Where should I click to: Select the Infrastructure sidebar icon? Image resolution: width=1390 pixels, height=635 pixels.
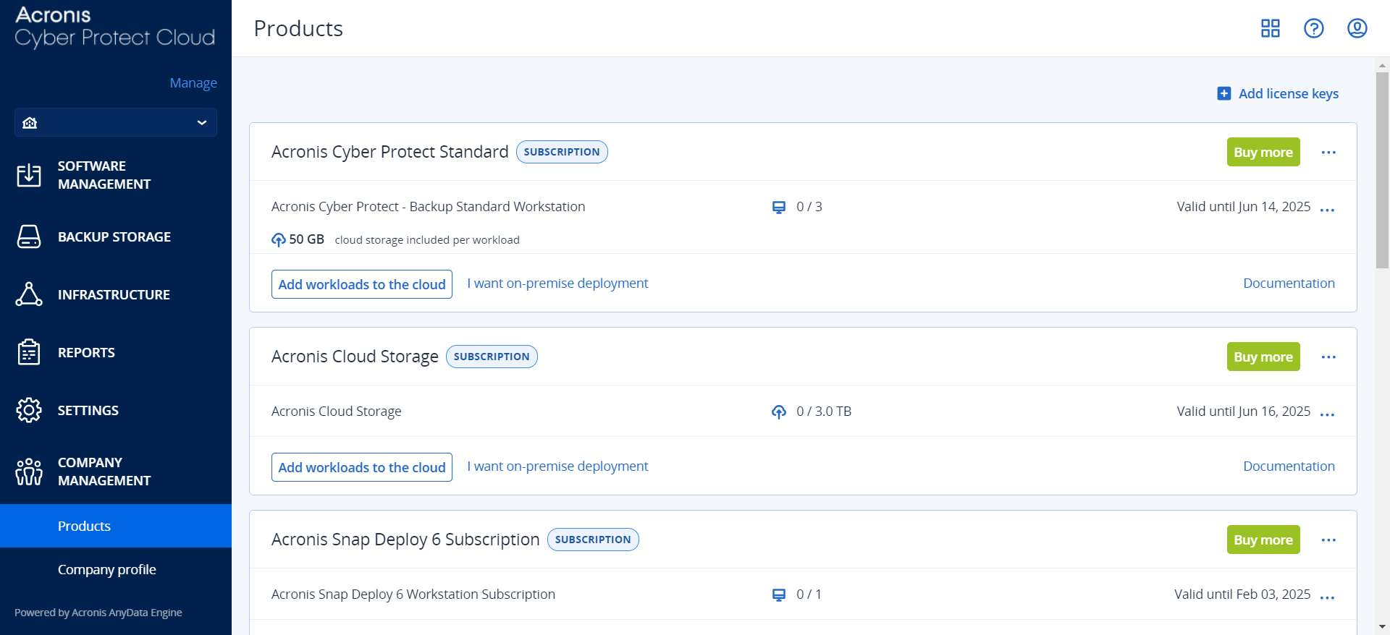[x=29, y=294]
